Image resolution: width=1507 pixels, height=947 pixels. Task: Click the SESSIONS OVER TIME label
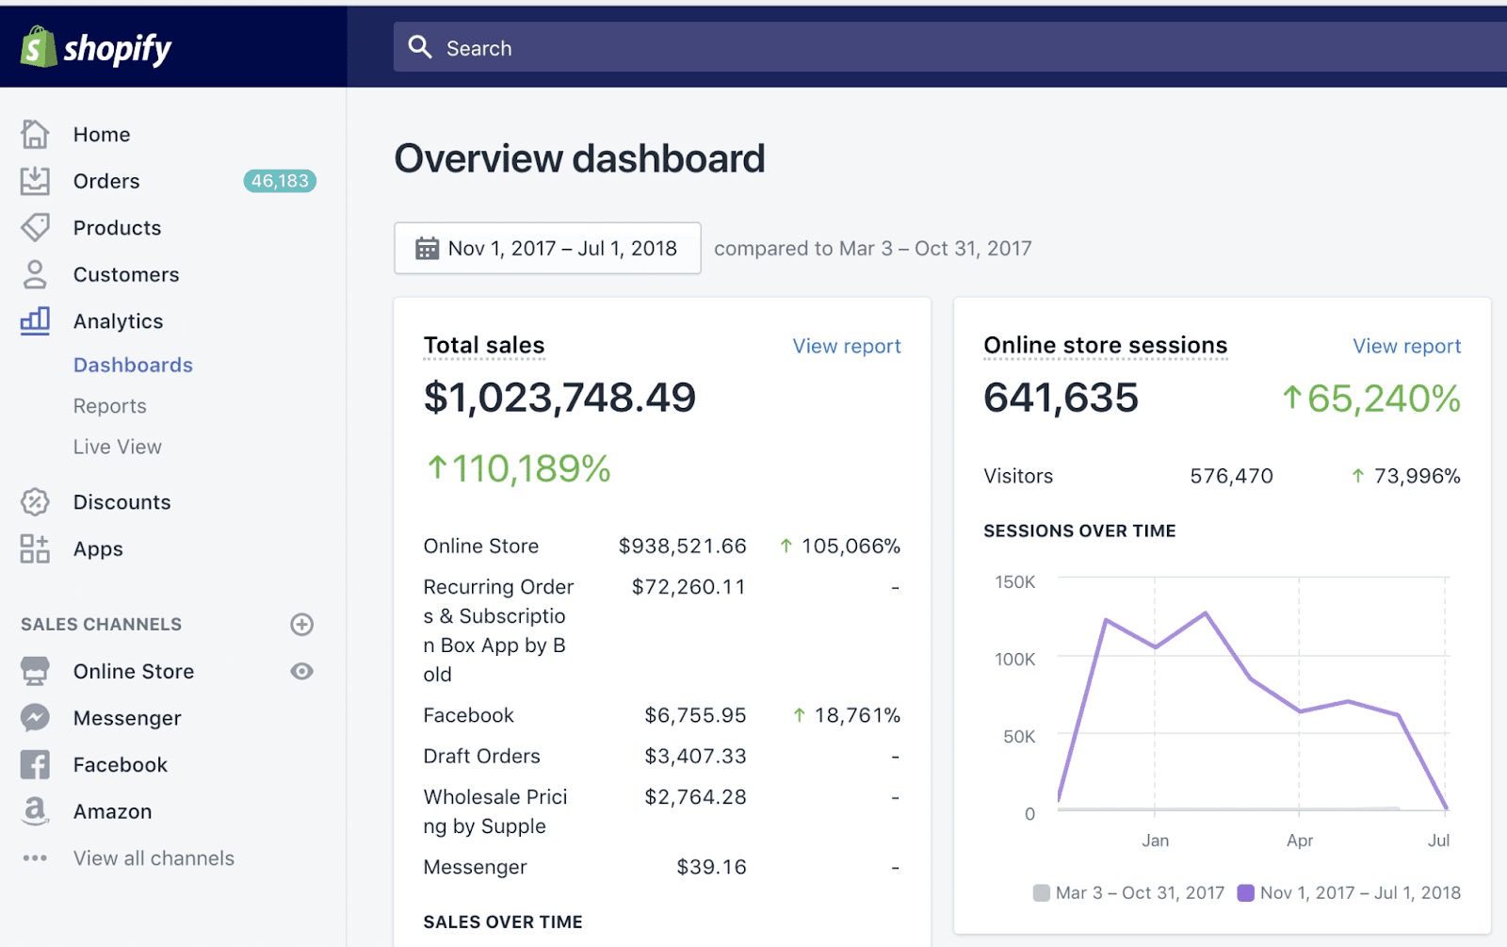tap(1079, 531)
